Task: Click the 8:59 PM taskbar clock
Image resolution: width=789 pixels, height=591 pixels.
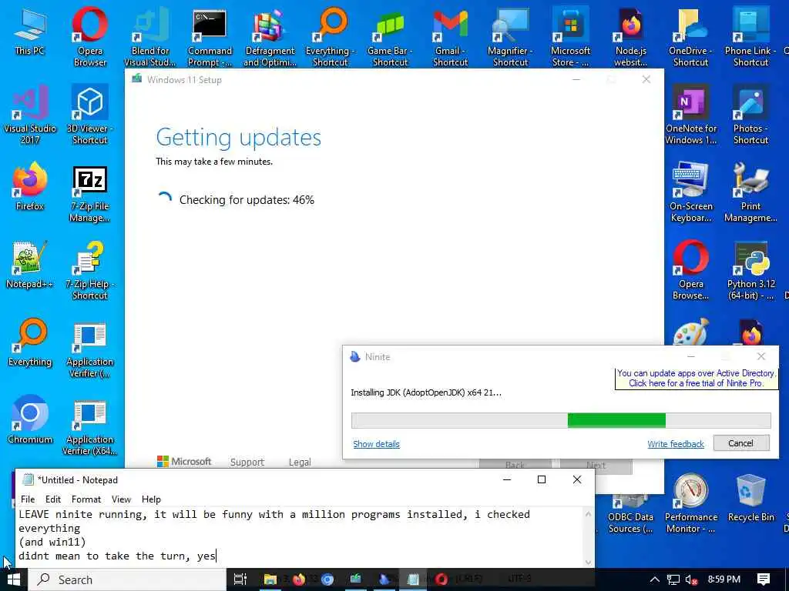Action: point(724,579)
